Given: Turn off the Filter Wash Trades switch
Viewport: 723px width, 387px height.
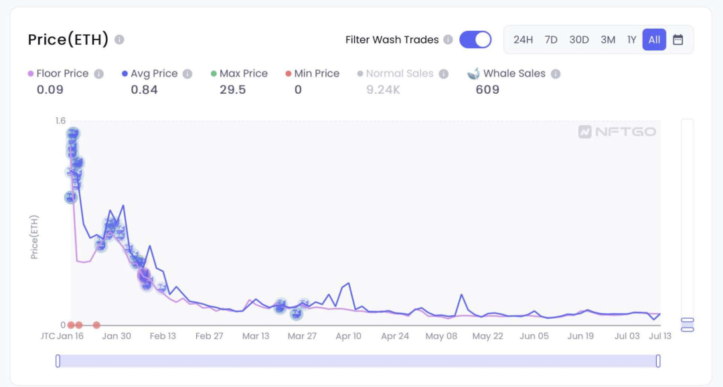Looking at the screenshot, I should click(475, 40).
